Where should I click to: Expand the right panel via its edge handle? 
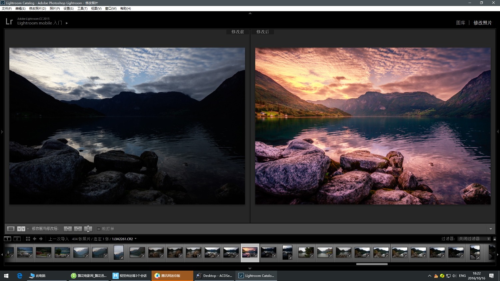point(498,132)
